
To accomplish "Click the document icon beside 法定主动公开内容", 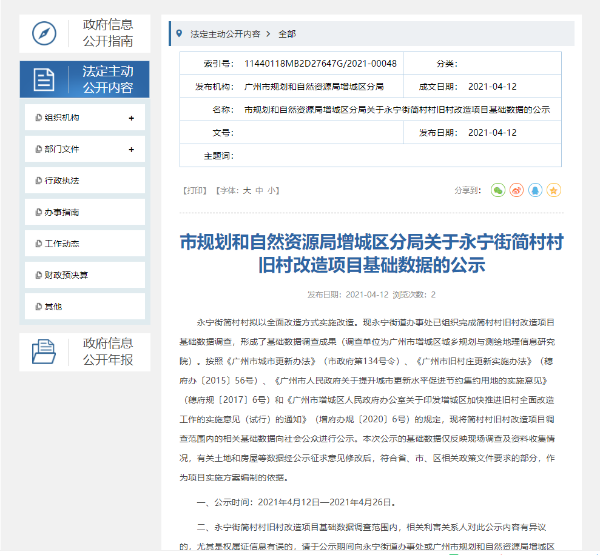I will point(44,79).
